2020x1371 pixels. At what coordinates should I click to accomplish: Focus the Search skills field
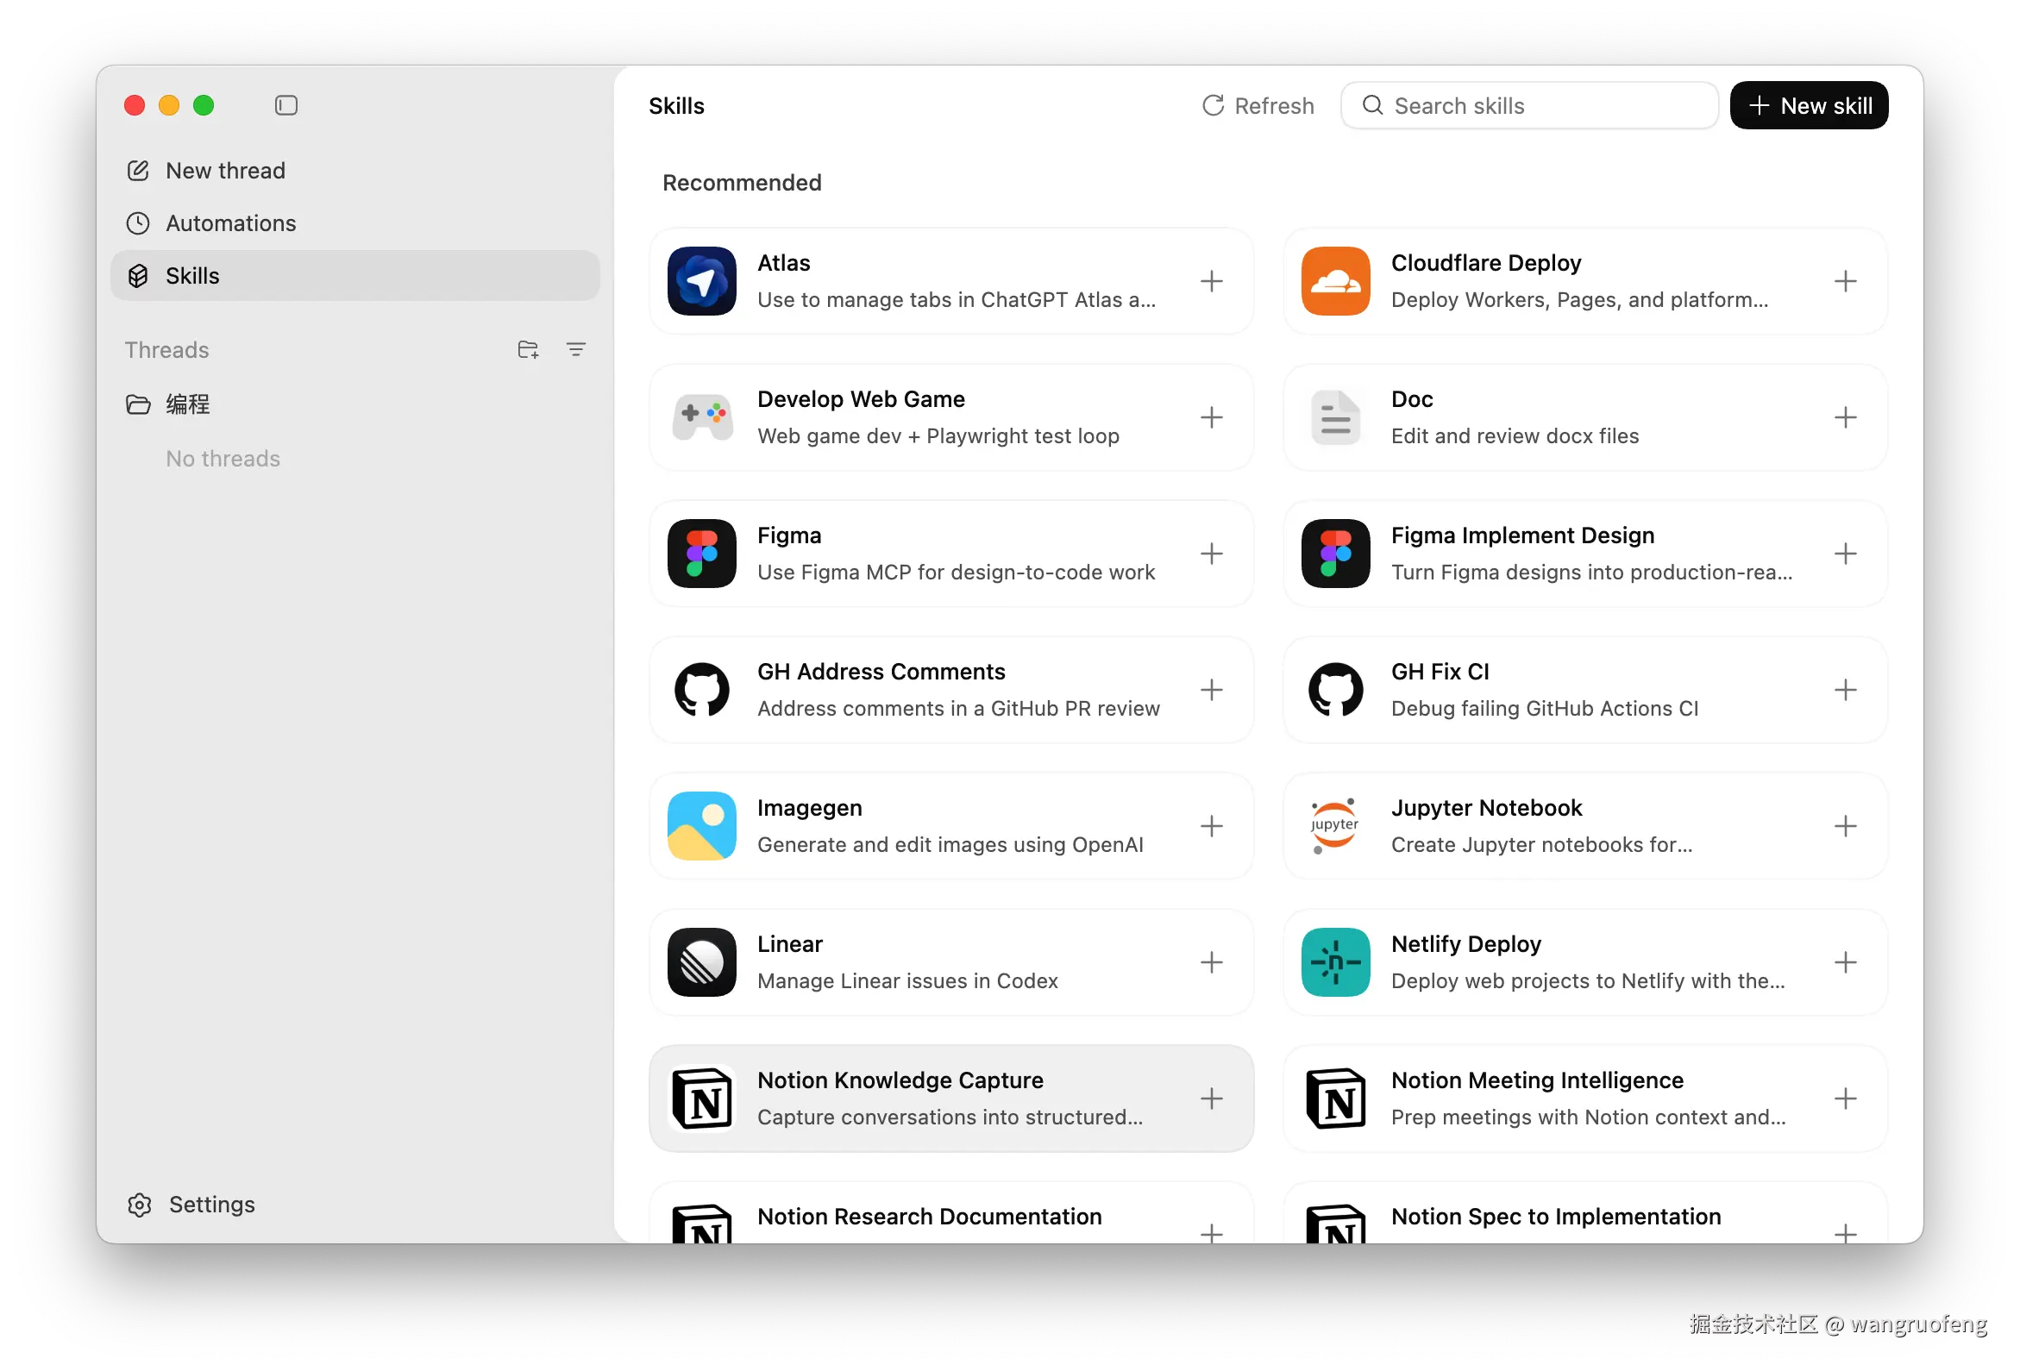pos(1539,105)
